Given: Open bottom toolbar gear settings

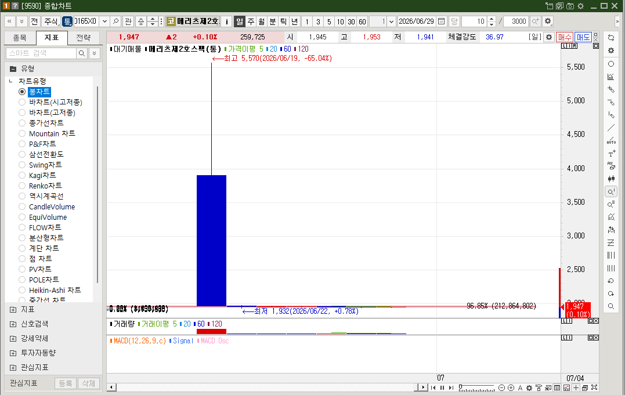Looking at the screenshot, I should coord(529,388).
